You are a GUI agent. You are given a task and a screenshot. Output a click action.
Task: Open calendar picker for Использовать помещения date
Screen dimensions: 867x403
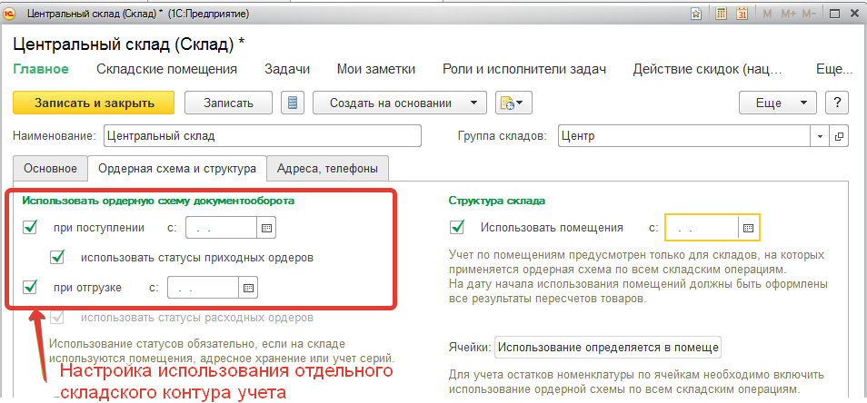click(748, 227)
